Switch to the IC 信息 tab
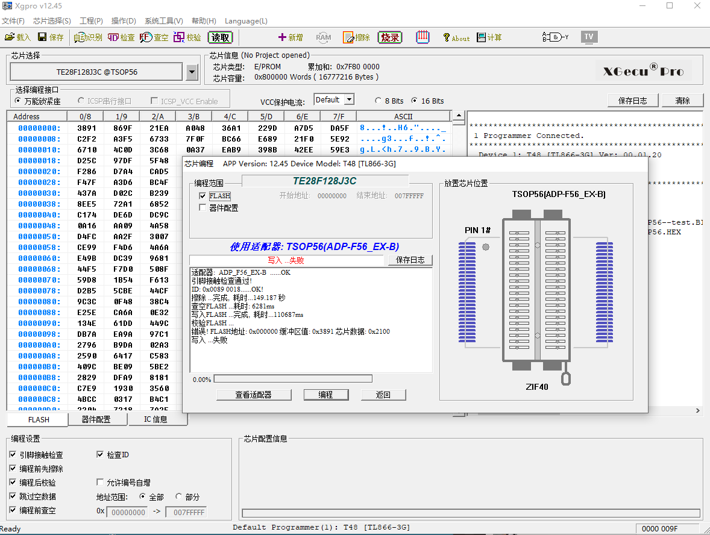This screenshot has height=535, width=710. click(x=156, y=419)
